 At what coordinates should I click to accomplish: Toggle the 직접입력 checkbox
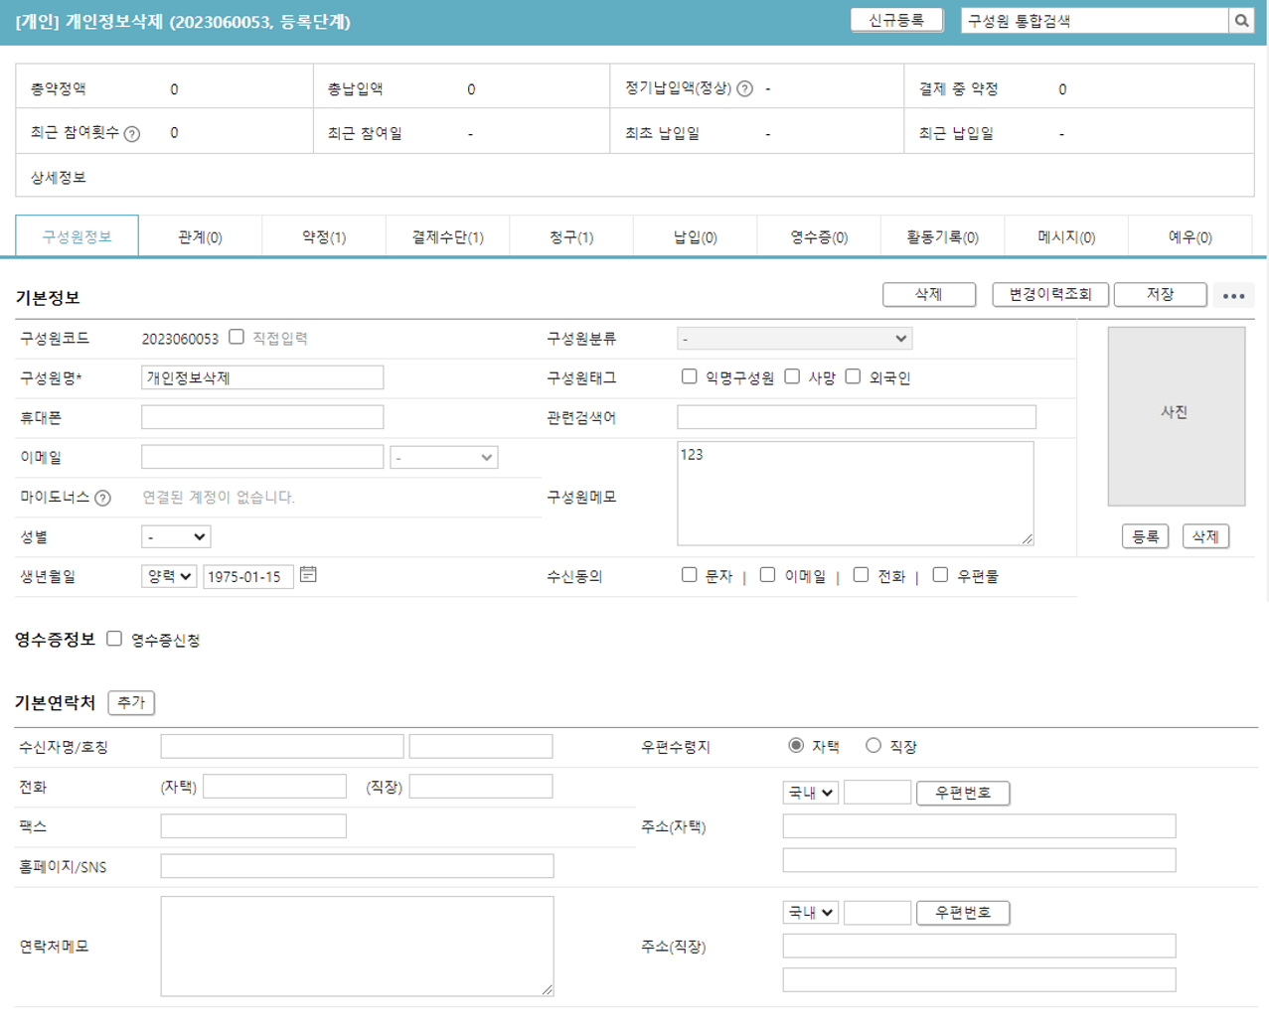[237, 337]
